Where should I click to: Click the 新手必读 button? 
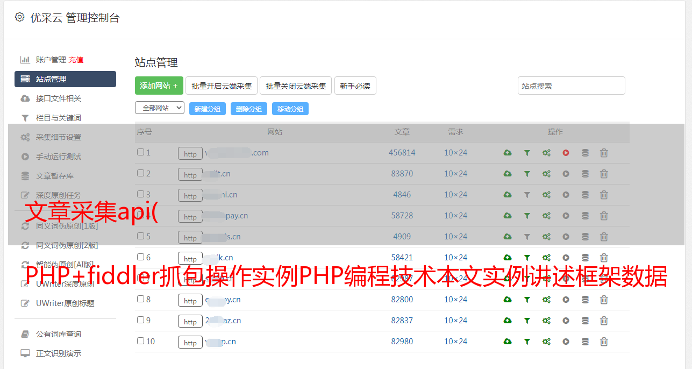[x=355, y=86]
